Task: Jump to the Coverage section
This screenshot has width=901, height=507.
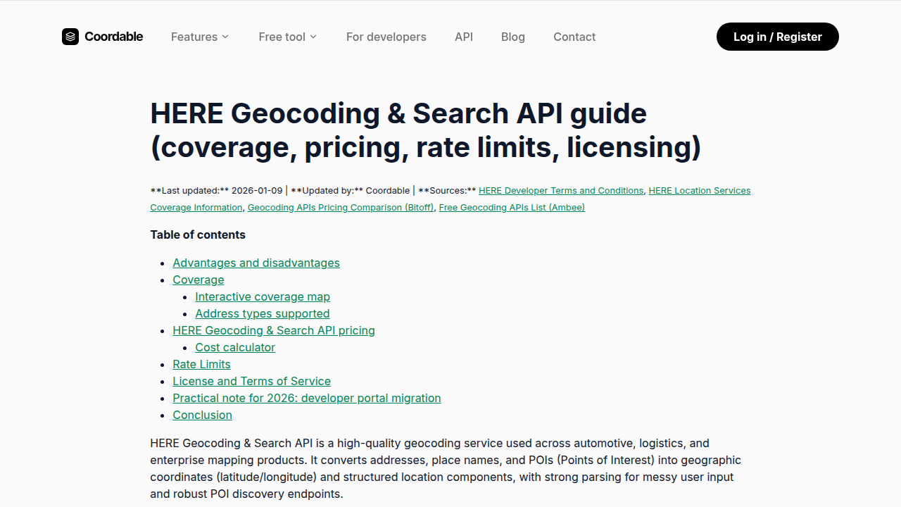Action: click(x=199, y=280)
